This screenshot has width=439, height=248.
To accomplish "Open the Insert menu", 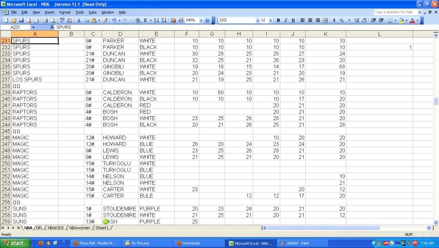I will pyautogui.click(x=50, y=12).
